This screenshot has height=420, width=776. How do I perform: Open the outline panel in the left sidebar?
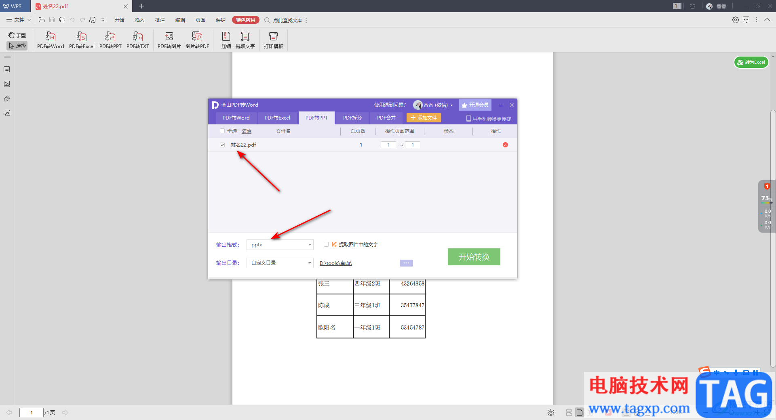point(7,69)
